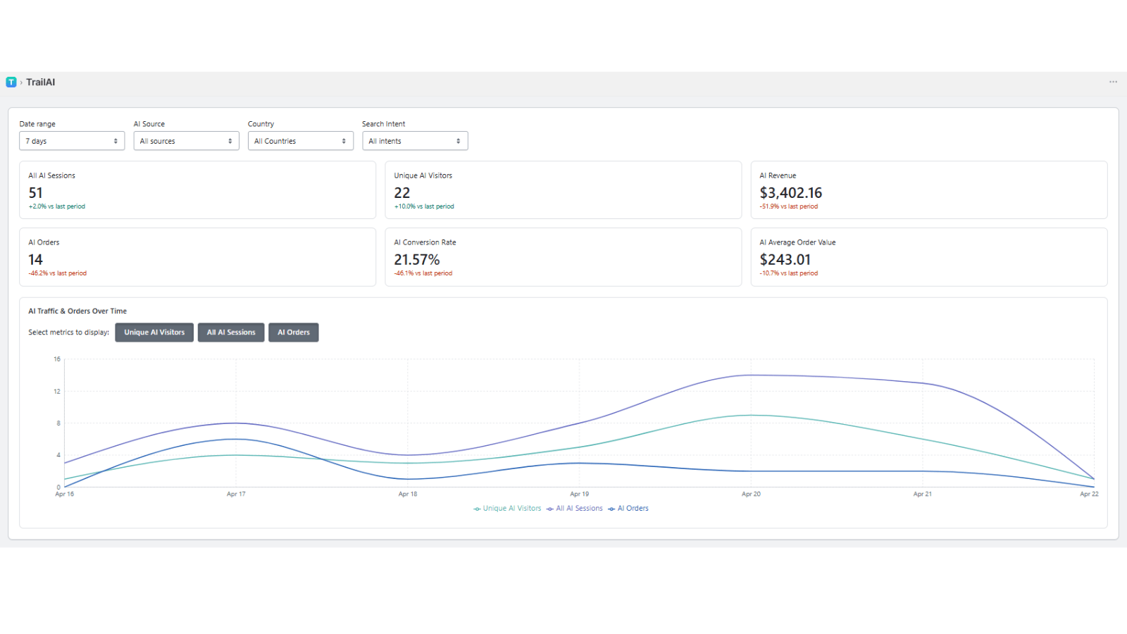Image resolution: width=1127 pixels, height=634 pixels.
Task: Click the -10.7% vs last period text
Action: (x=789, y=273)
